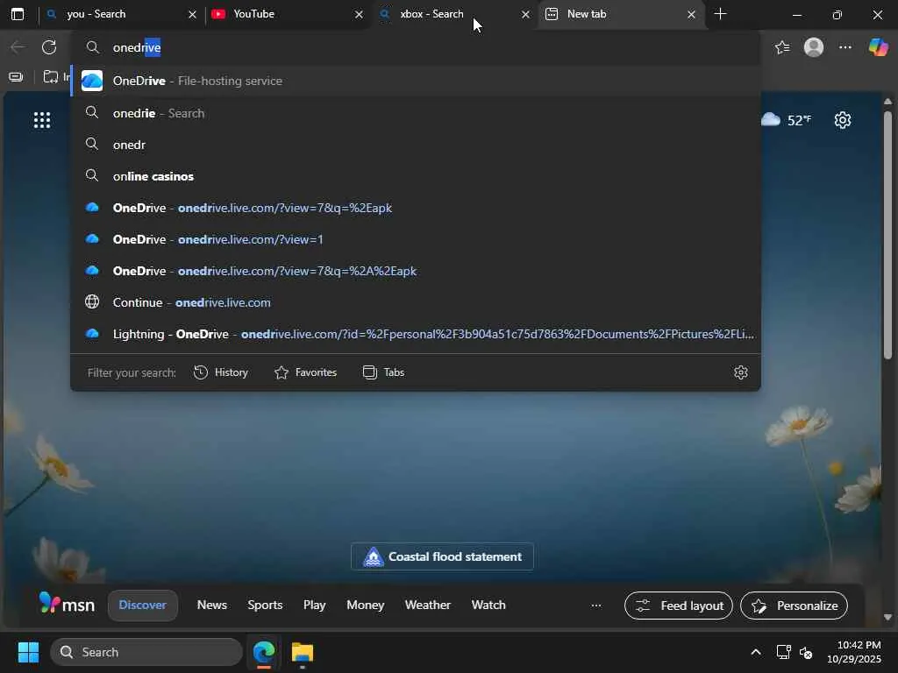Switch to the YouTube tab
The image size is (898, 673).
coord(288,14)
